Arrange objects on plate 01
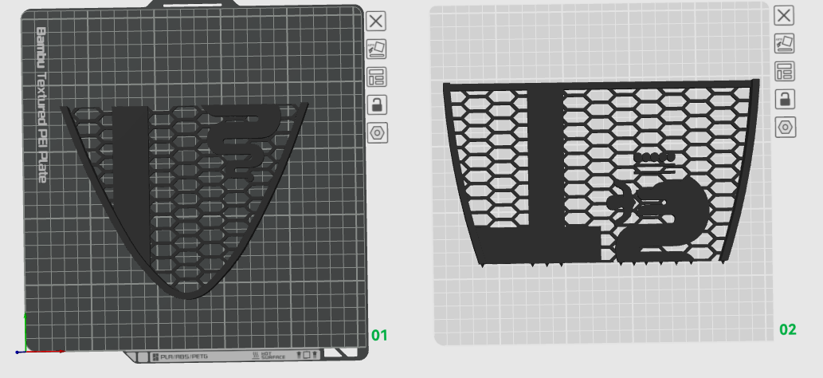The height and width of the screenshot is (378, 823). [x=377, y=77]
